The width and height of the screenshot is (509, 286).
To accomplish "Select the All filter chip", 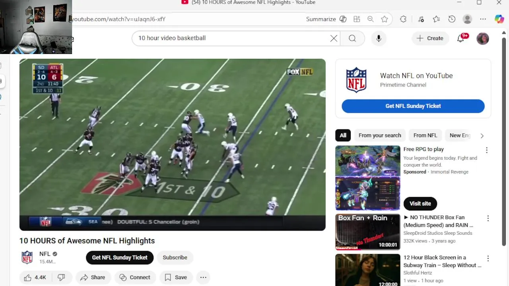I will point(343,135).
